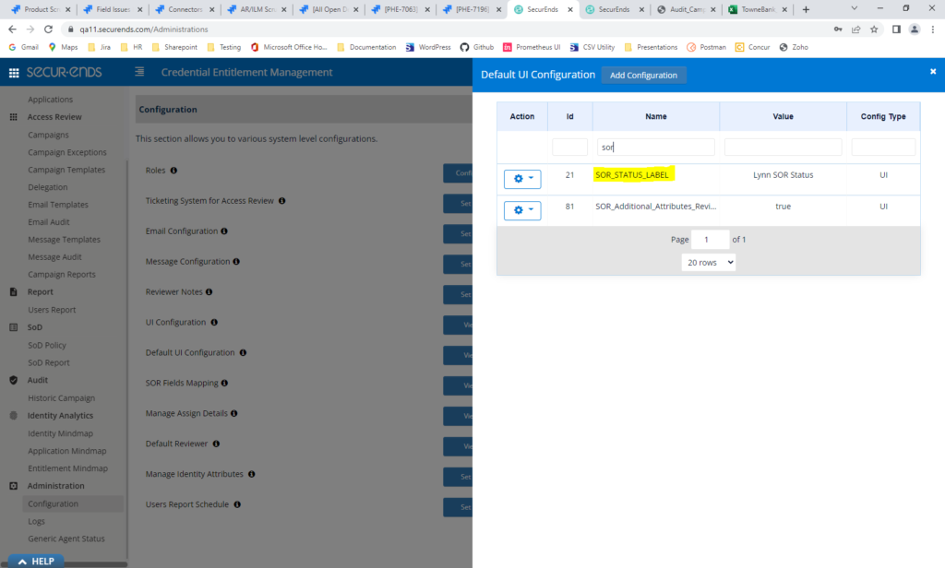Switch to the Connectors browser tab
The image size is (945, 568).
pos(185,9)
